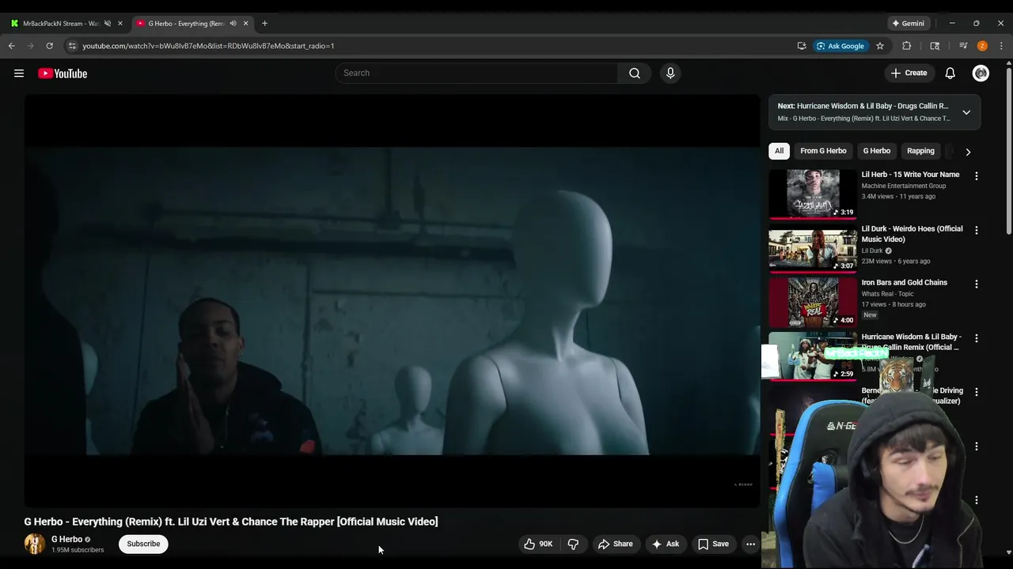Viewport: 1013px width, 569px height.
Task: Close the MrBackPackN Stream tab
Action: point(120,23)
